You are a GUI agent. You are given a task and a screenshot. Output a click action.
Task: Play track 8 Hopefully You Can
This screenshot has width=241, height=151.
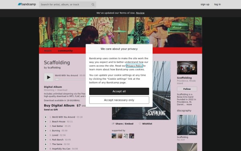[45, 149]
